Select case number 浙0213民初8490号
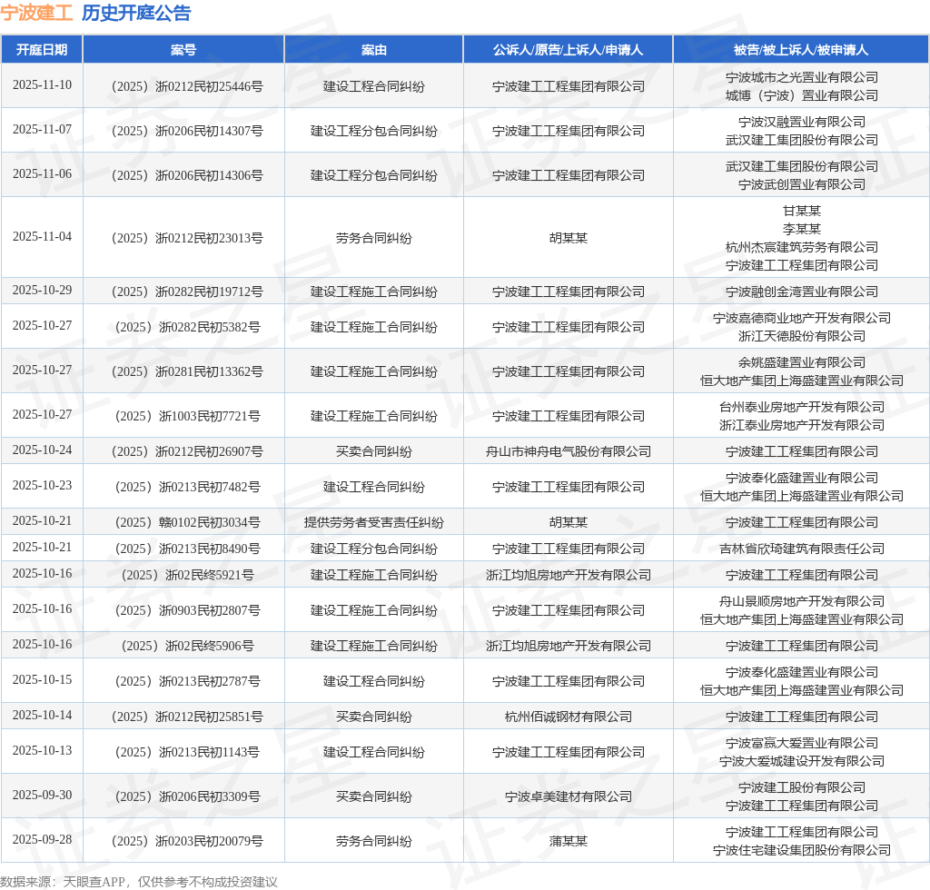The image size is (930, 890). [187, 549]
